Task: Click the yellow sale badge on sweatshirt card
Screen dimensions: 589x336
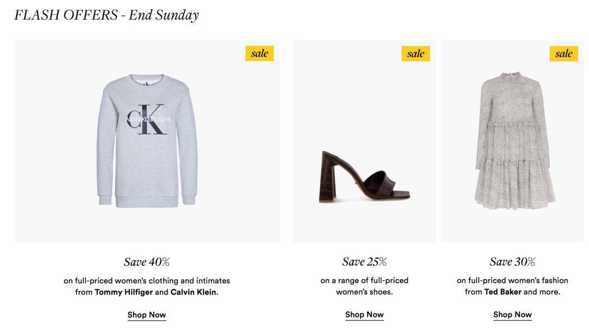Action: coord(260,53)
